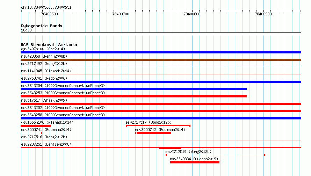
Task: Click the thin esv2717517 variant glyph
Action: [158, 126]
